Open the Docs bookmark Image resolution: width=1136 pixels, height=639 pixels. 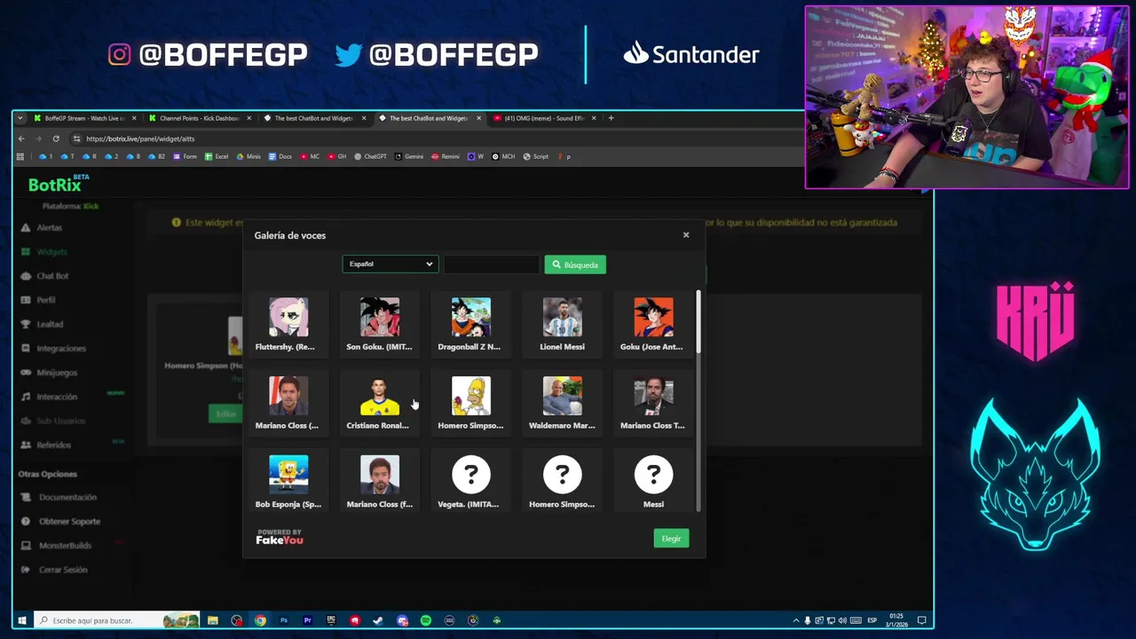[280, 156]
